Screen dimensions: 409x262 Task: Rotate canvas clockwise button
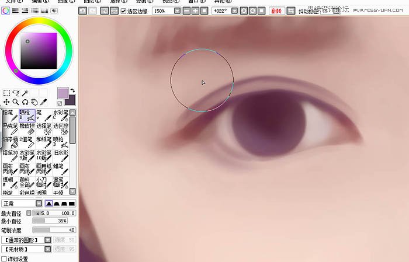pyautogui.click(x=252, y=11)
